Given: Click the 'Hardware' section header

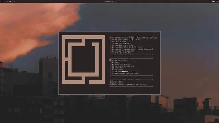Looking at the screenshot, I should coord(131,36).
